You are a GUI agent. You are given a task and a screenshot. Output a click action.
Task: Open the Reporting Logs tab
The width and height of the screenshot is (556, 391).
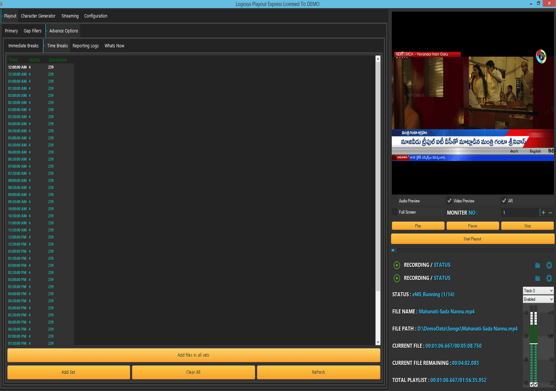pos(86,46)
